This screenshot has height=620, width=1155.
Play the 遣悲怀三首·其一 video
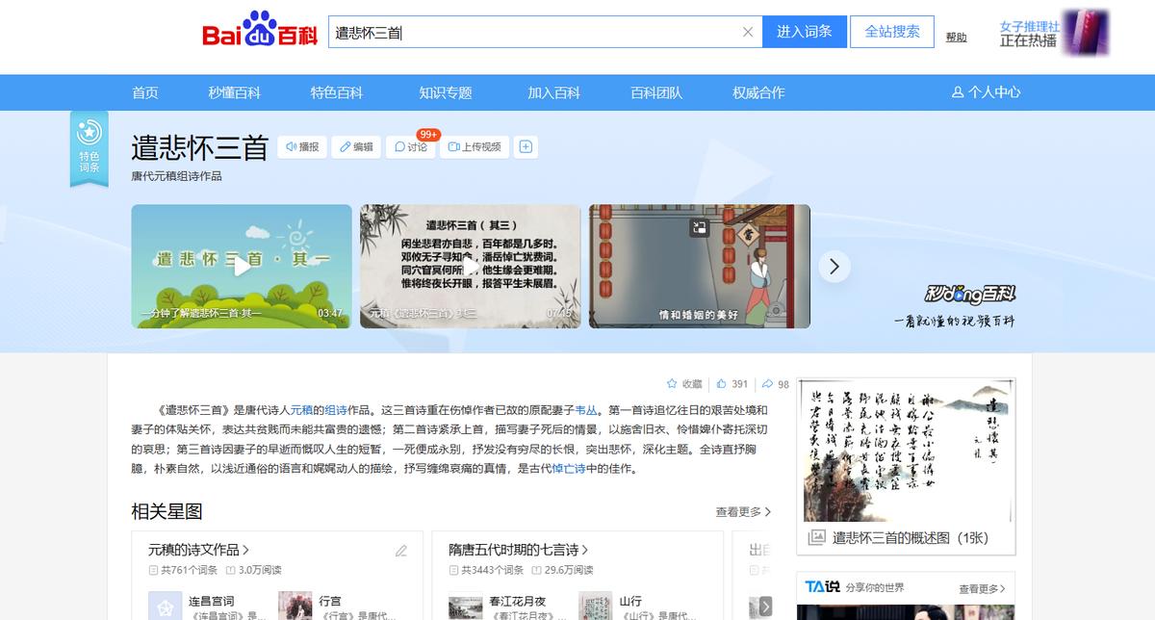pyautogui.click(x=242, y=267)
